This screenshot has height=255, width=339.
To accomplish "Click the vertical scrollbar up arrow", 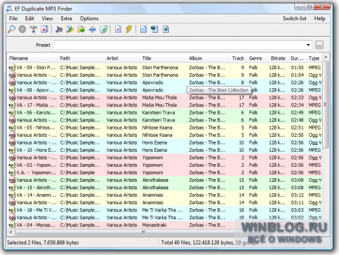I will pos(325,57).
